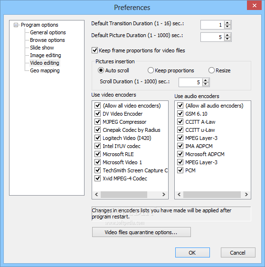The image size is (265, 267).
Task: Click video encoders list left scroll arrow
Action: click(x=96, y=195)
